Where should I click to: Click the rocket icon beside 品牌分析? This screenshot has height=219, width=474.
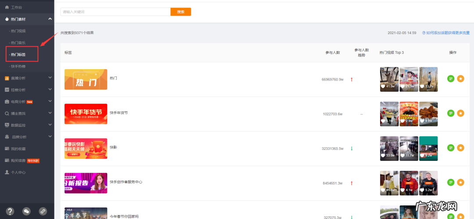7,137
